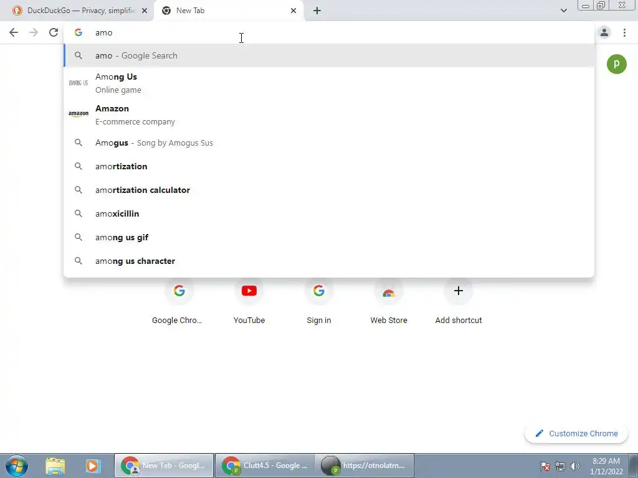Click the taskbar clock showing 8:29 AM

click(606, 466)
